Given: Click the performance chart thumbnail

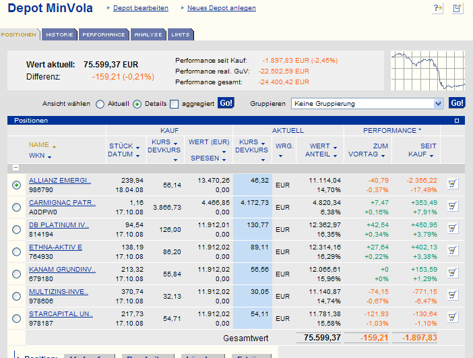Looking at the screenshot, I should click(428, 71).
